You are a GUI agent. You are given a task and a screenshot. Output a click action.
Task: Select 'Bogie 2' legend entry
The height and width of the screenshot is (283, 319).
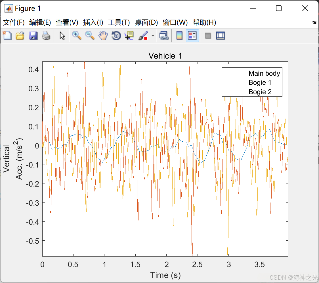coord(260,92)
